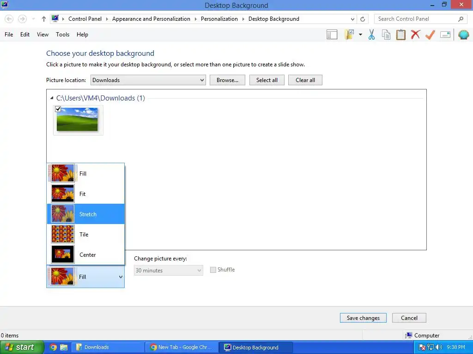Screen dimensions: 473x354
Task: Click the teal shell icon in toolbar
Action: tap(464, 35)
